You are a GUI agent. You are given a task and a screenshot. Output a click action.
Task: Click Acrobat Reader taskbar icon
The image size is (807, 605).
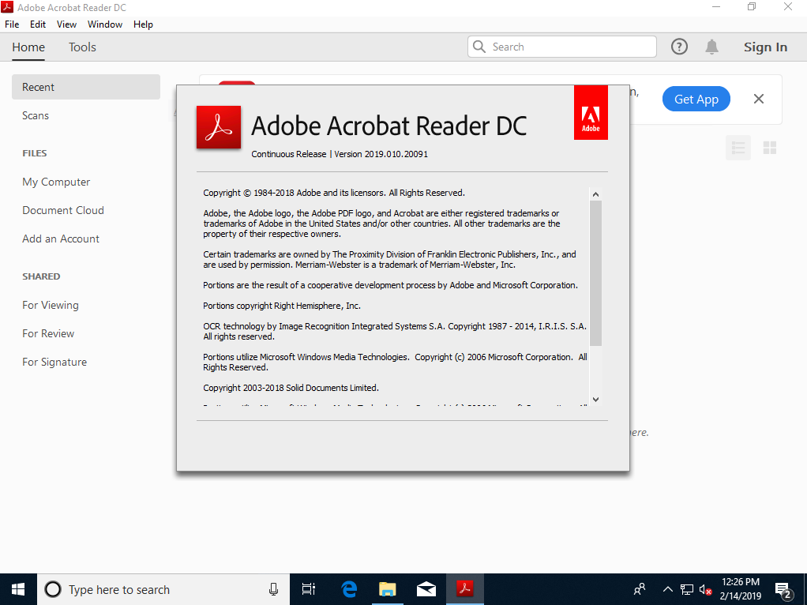[465, 588]
